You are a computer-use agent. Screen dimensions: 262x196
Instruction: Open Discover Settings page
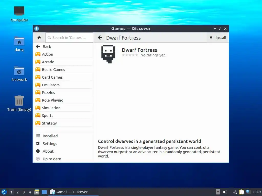coord(63,144)
